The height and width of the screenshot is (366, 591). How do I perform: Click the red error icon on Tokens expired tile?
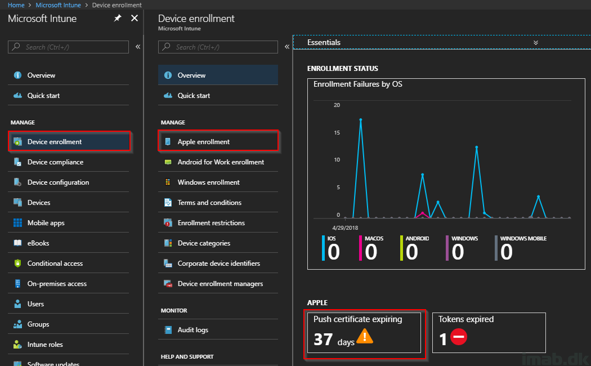click(x=458, y=337)
